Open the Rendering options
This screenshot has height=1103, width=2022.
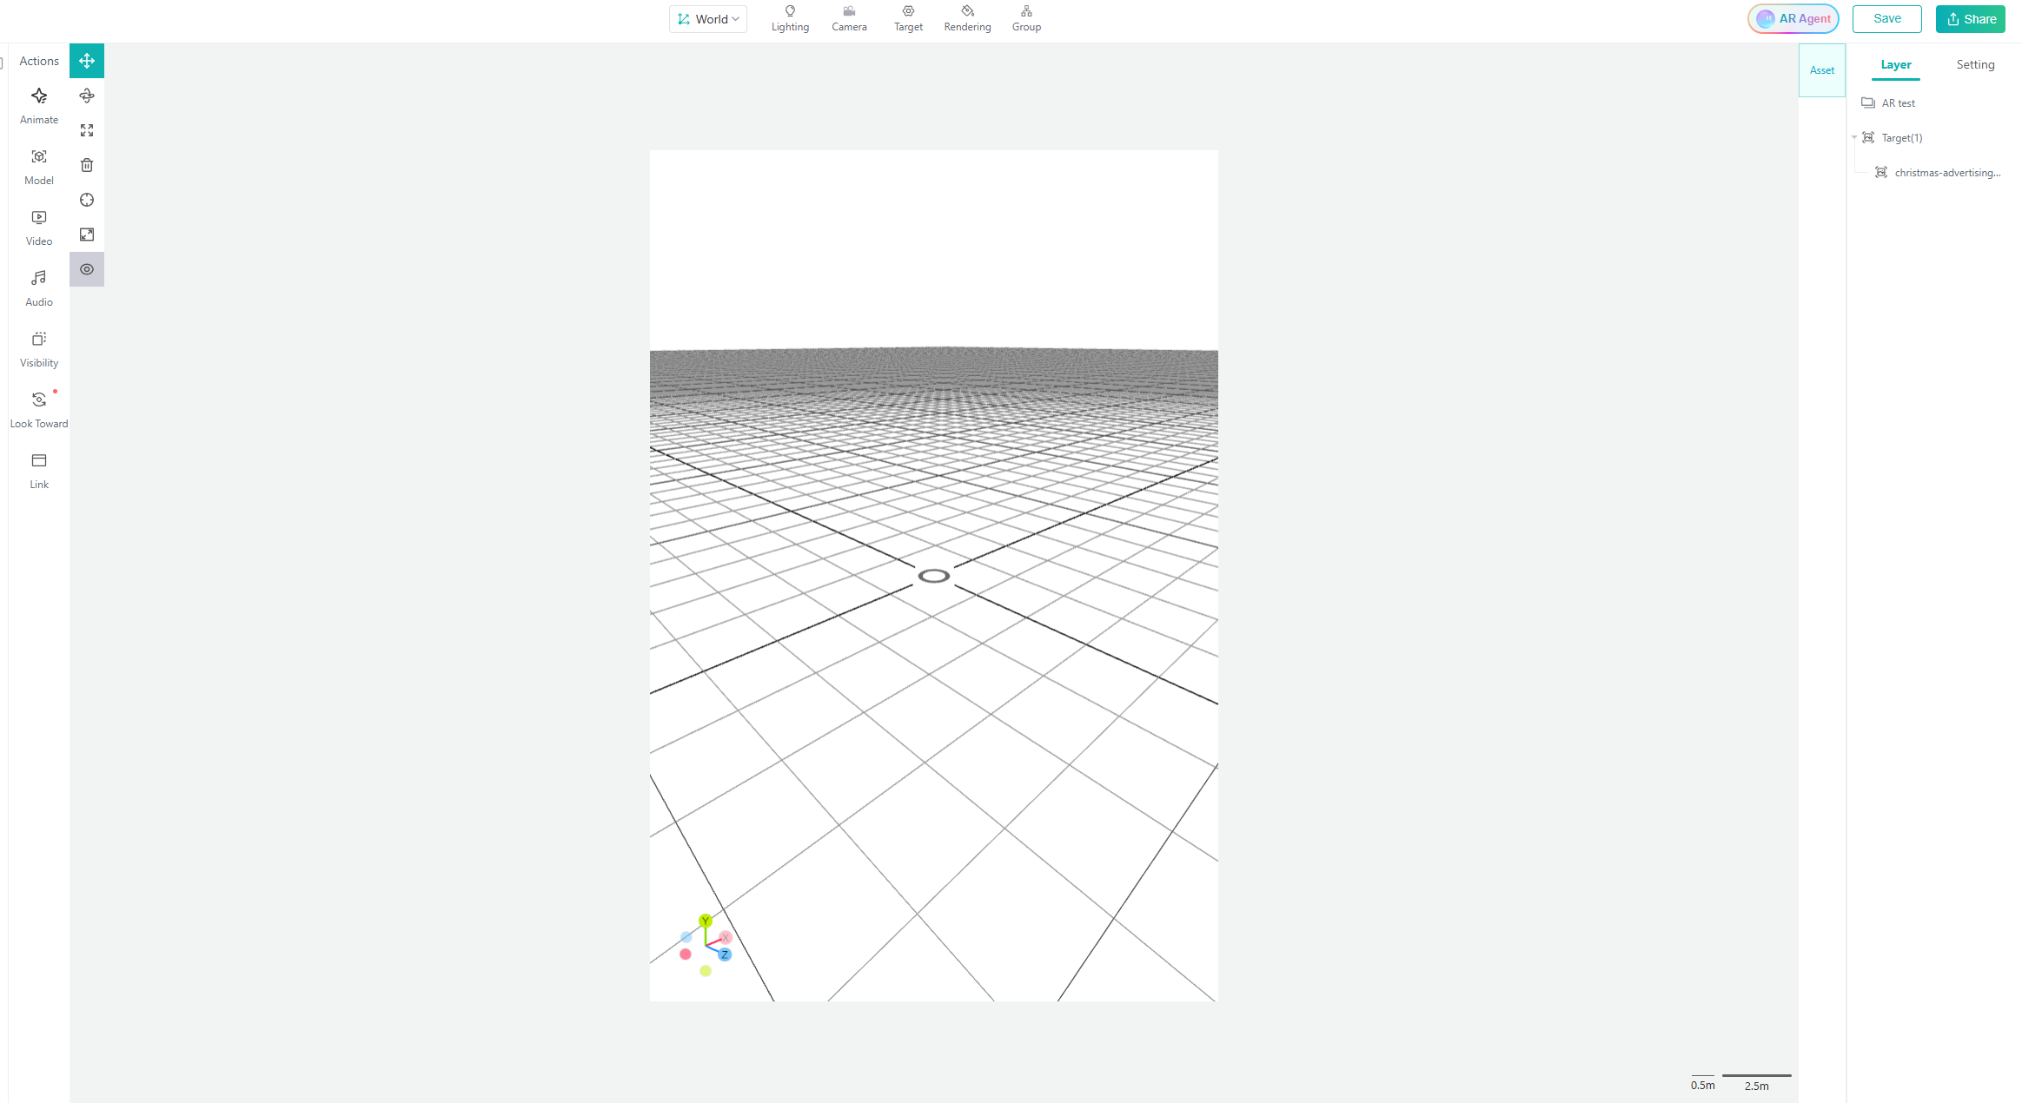(x=967, y=18)
